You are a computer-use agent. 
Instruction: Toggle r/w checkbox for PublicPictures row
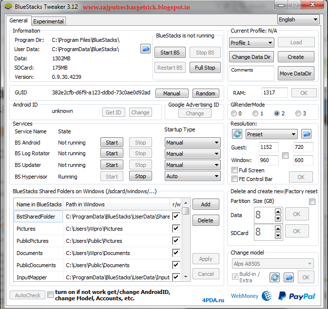(x=176, y=240)
